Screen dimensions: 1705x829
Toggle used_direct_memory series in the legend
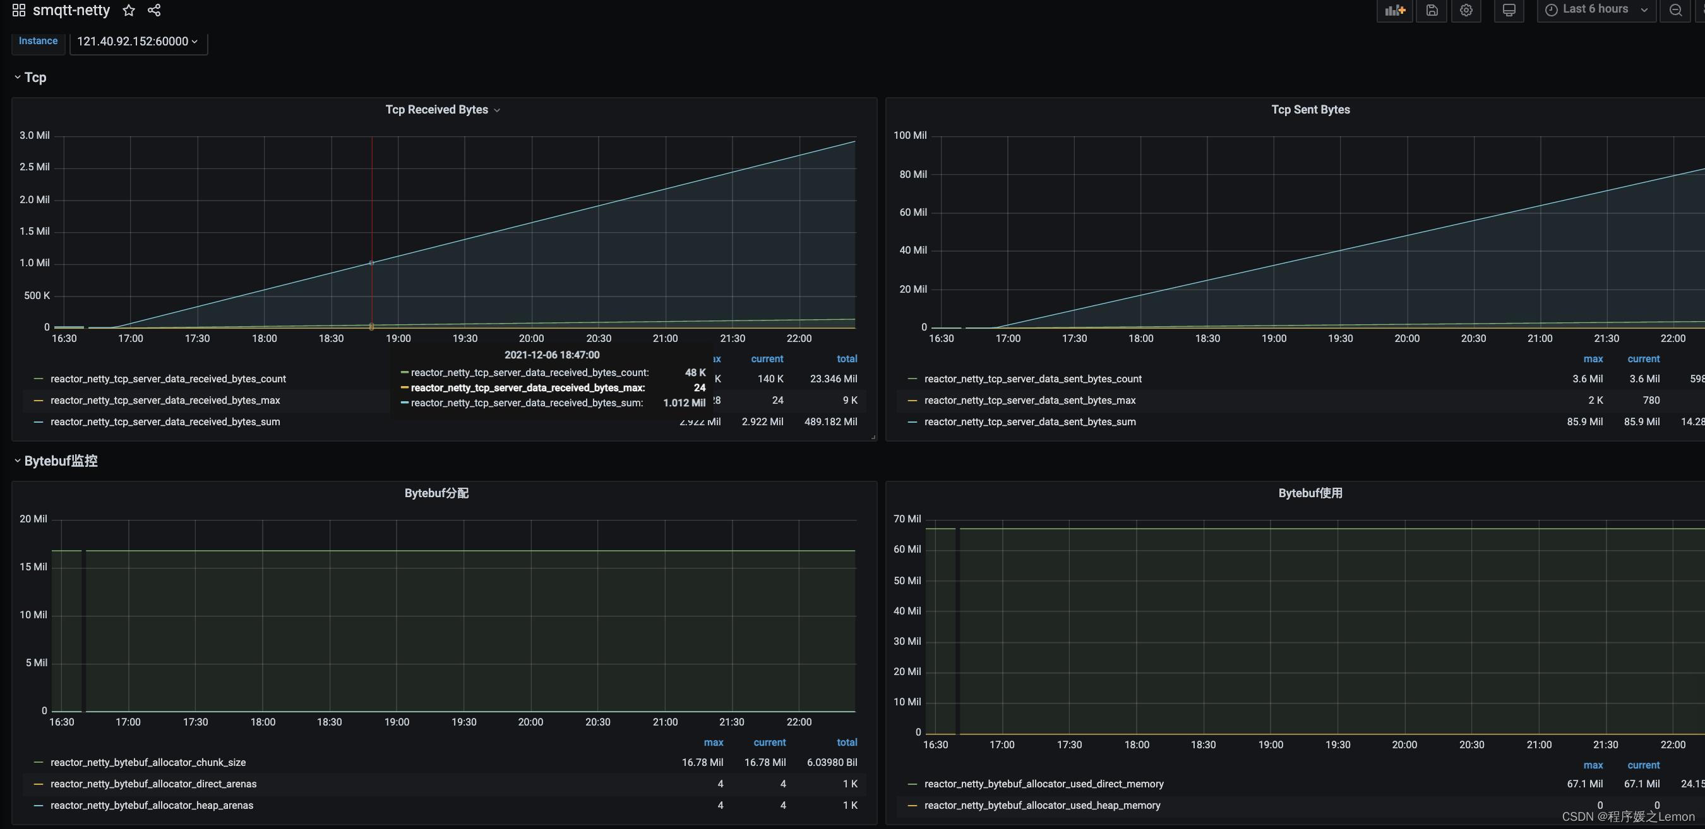pos(1044,784)
